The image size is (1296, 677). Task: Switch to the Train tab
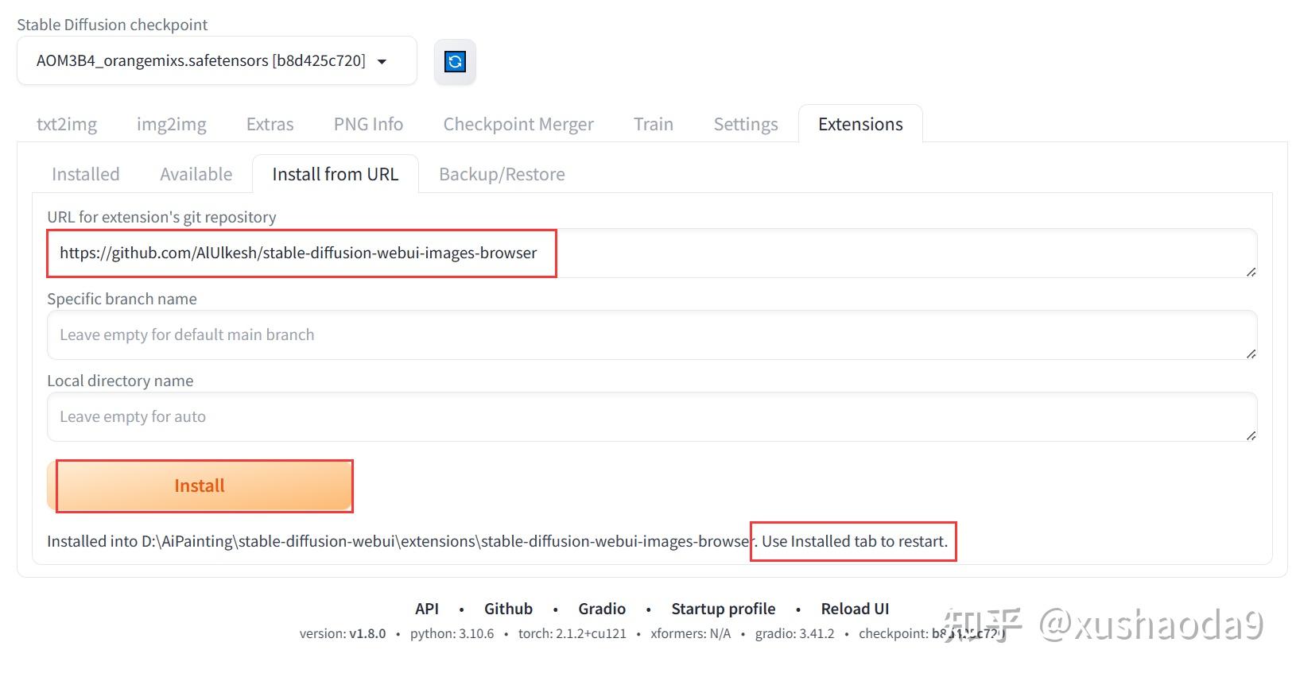654,124
